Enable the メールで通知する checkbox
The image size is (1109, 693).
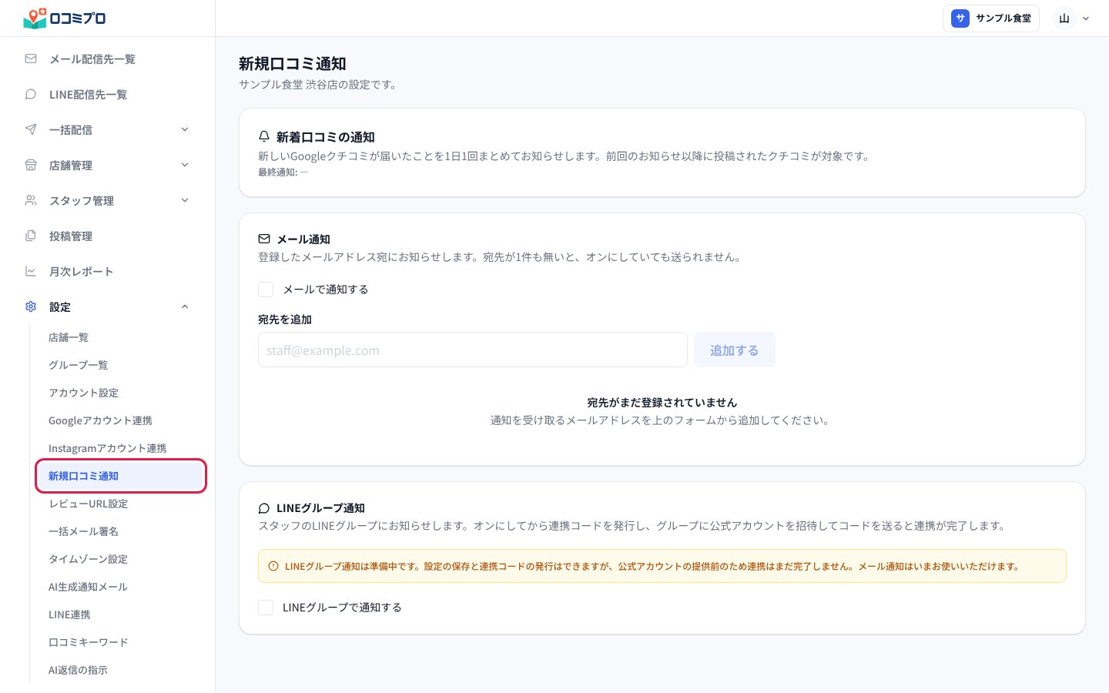coord(266,290)
